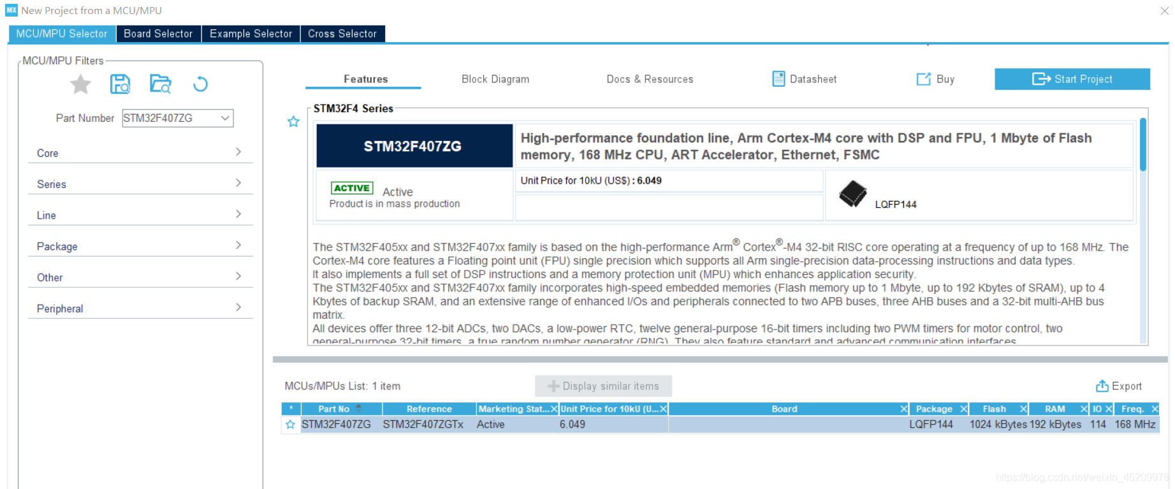Remove Board column via X
1175x489 pixels.
point(903,409)
